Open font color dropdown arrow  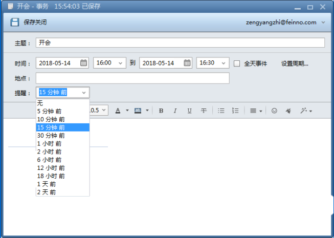coord(127,111)
